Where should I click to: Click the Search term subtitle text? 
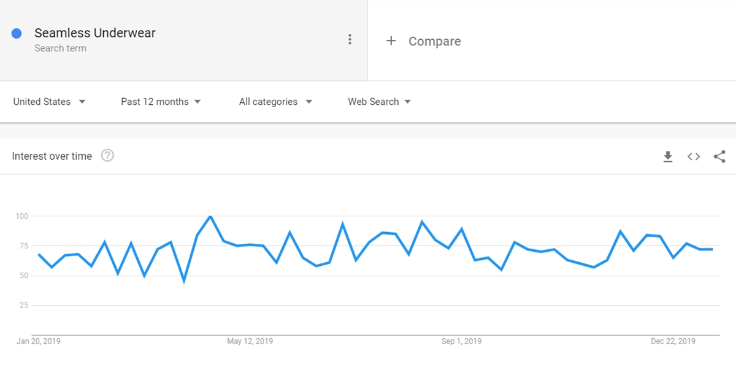(60, 48)
